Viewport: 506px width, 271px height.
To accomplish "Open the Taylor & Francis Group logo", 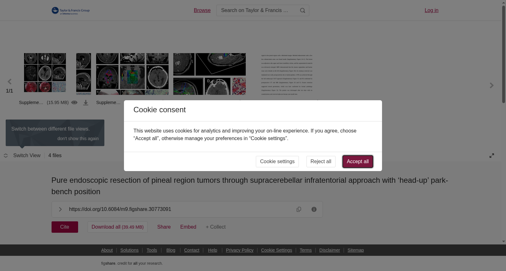I will 71,11.
